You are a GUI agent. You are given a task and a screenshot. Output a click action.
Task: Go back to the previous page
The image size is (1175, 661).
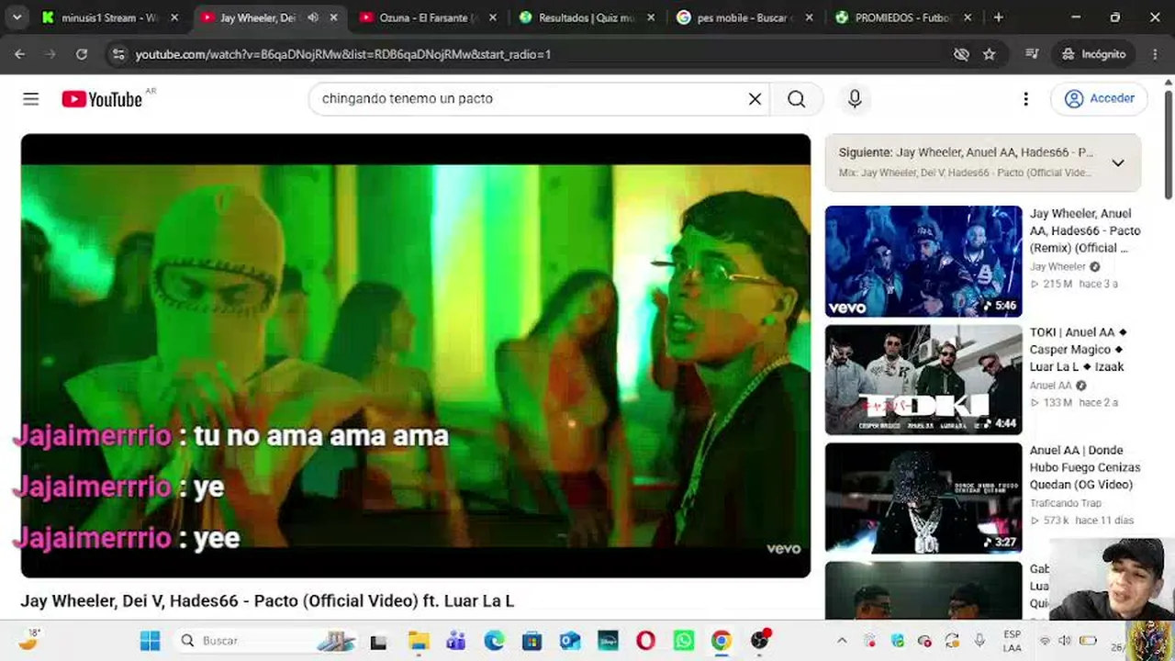pos(19,54)
